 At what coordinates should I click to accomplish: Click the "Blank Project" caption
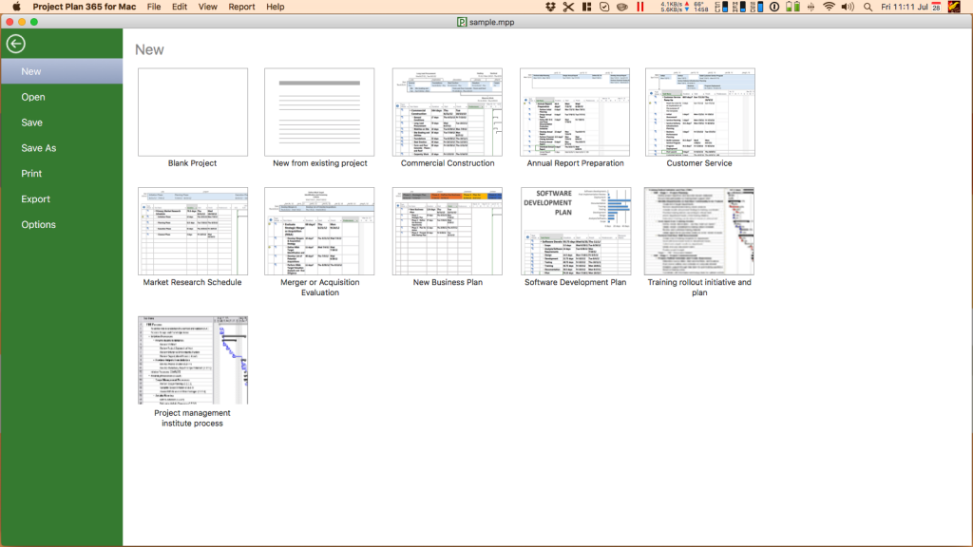point(192,163)
